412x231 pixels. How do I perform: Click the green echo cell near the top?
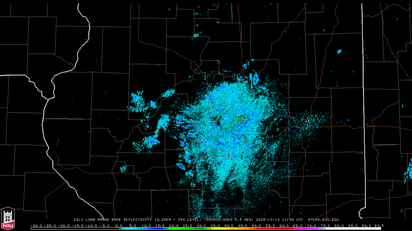click(196, 35)
